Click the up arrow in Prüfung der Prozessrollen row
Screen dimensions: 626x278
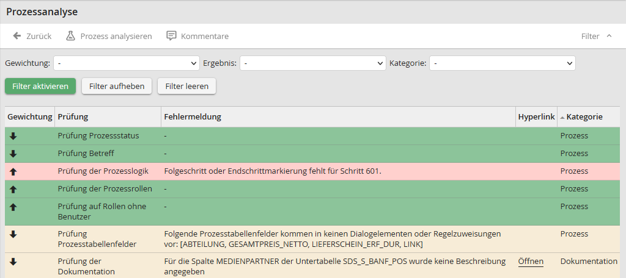click(13, 189)
